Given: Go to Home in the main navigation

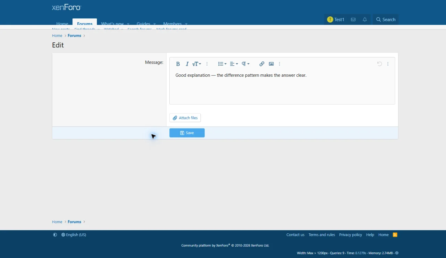Looking at the screenshot, I should pyautogui.click(x=62, y=24).
